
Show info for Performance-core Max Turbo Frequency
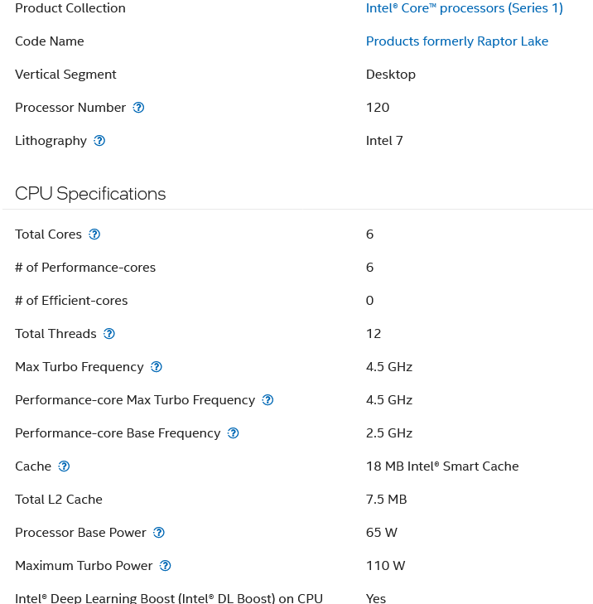268,400
